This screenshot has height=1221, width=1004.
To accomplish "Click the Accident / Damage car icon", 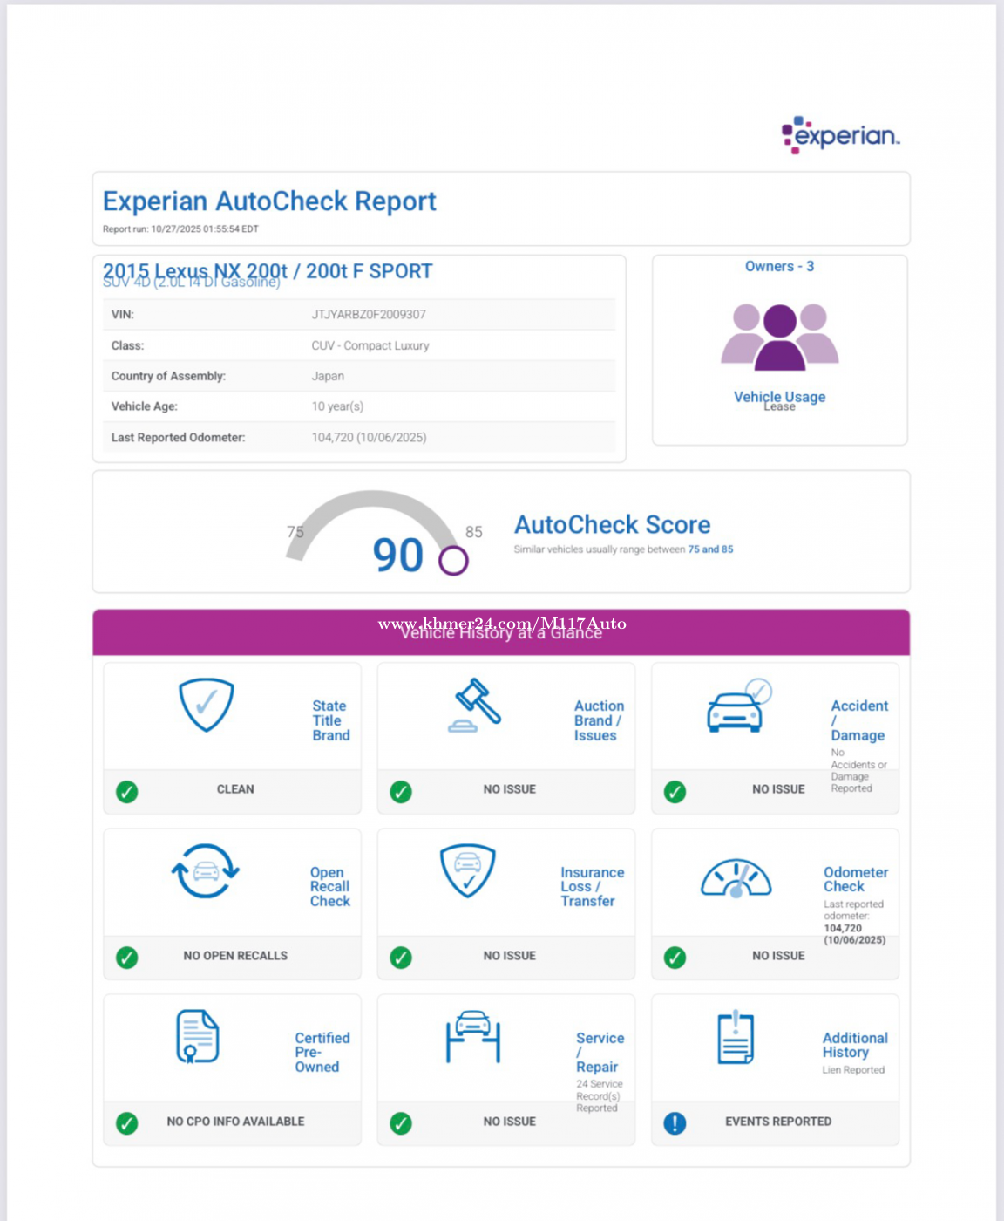I will (x=738, y=706).
